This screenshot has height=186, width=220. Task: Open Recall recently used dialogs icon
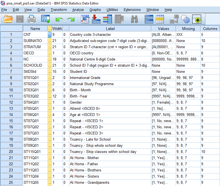pyautogui.click(x=45, y=19)
